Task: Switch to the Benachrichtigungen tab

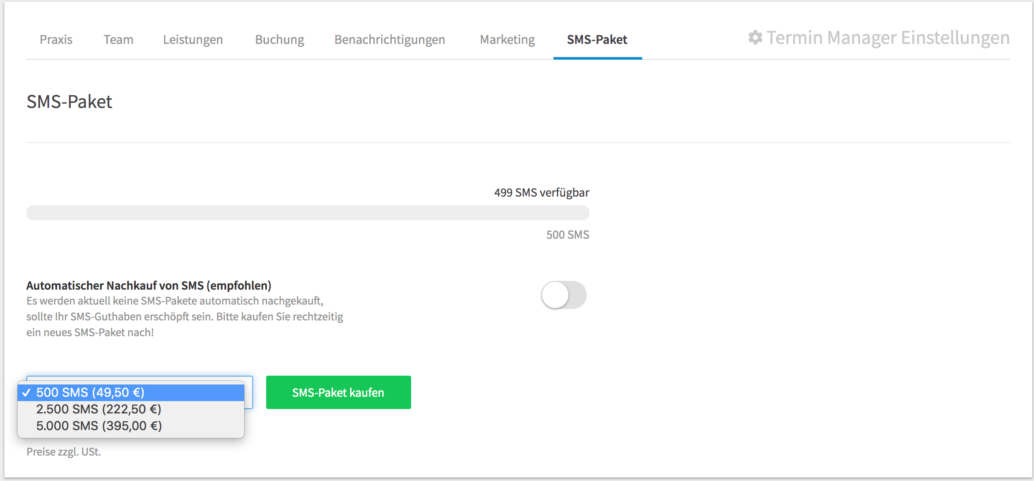Action: (390, 39)
